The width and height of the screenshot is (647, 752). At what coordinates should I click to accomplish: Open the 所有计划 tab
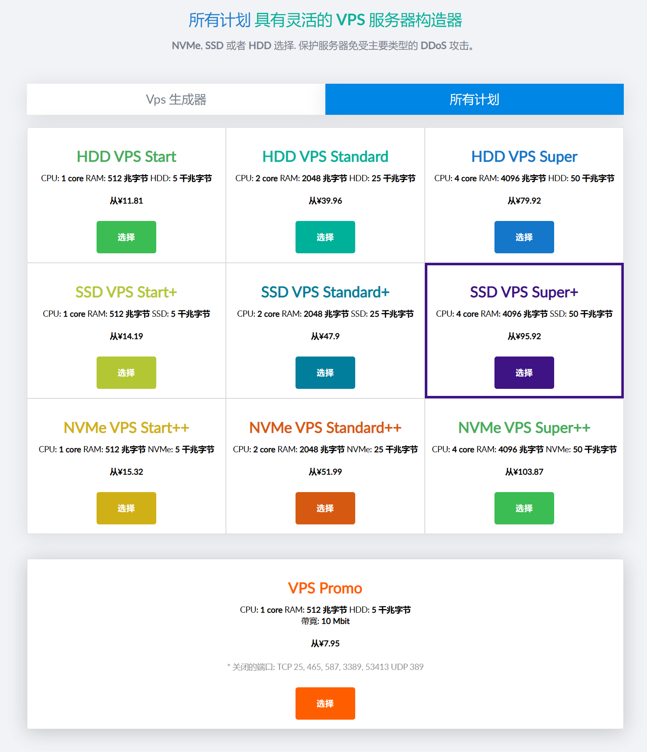click(x=474, y=99)
